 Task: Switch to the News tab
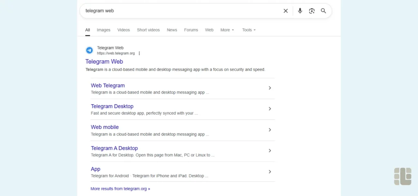click(172, 30)
